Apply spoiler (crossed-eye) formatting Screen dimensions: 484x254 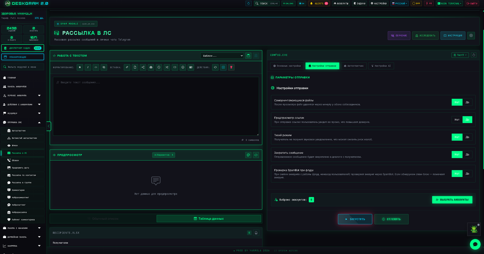point(104,67)
